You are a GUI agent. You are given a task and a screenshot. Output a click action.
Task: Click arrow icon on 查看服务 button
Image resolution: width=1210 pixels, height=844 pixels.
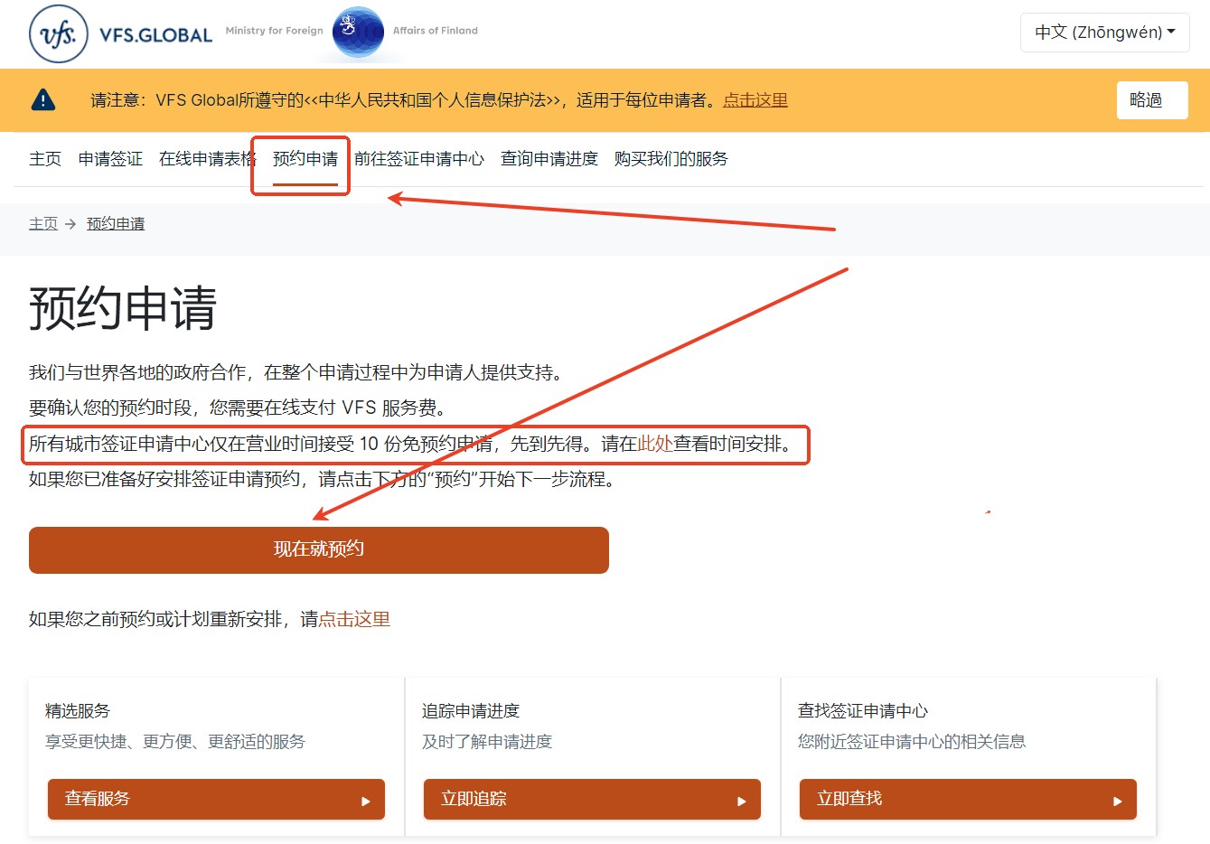coord(366,801)
